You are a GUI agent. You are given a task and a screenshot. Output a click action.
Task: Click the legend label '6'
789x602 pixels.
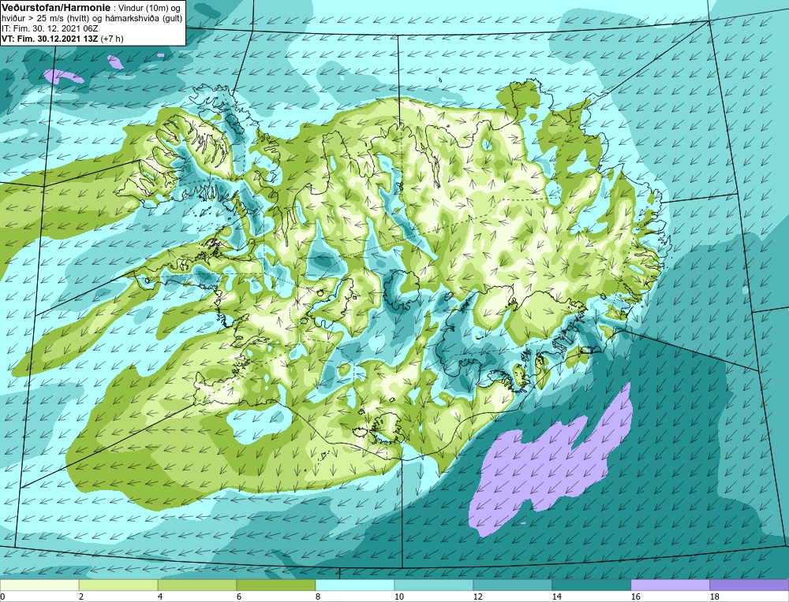point(239,596)
